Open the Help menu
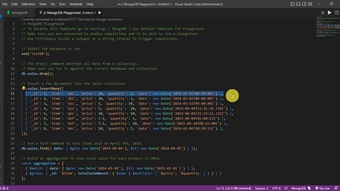This screenshot has height=191, width=340. (x=90, y=4)
